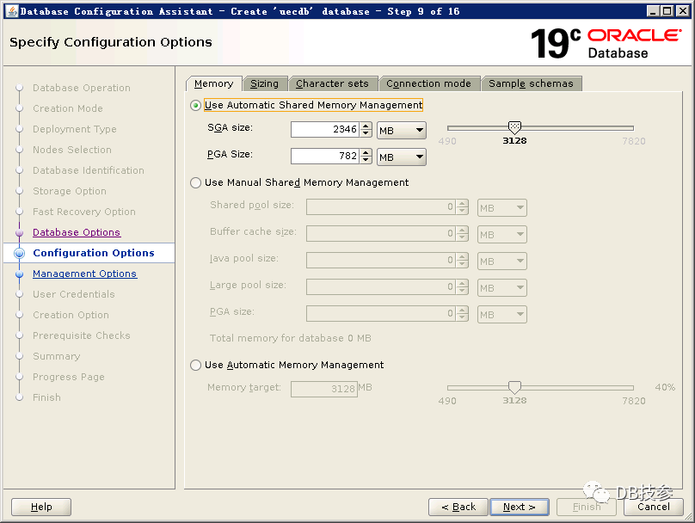This screenshot has height=523, width=695.
Task: Select Use Automatic Memory Management option
Action: click(x=196, y=365)
